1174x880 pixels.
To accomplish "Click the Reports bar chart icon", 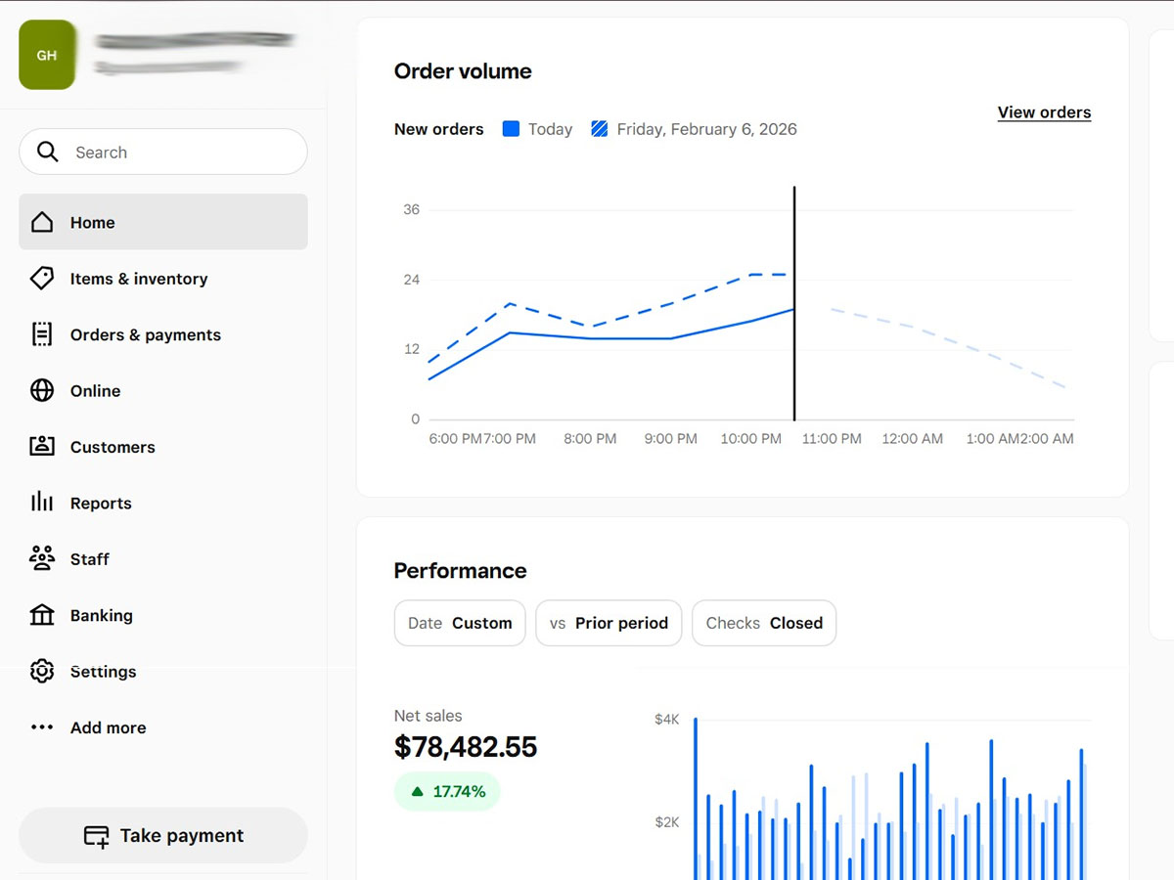I will click(x=42, y=503).
